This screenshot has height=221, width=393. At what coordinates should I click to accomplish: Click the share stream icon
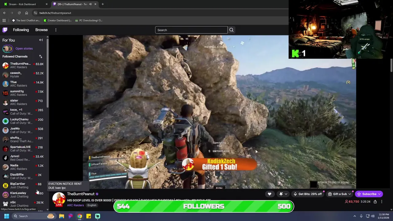(x=375, y=202)
